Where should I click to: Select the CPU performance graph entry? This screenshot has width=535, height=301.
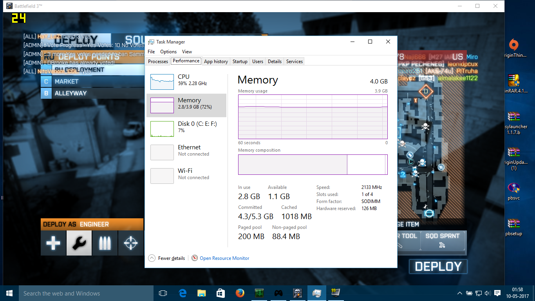[x=186, y=82]
